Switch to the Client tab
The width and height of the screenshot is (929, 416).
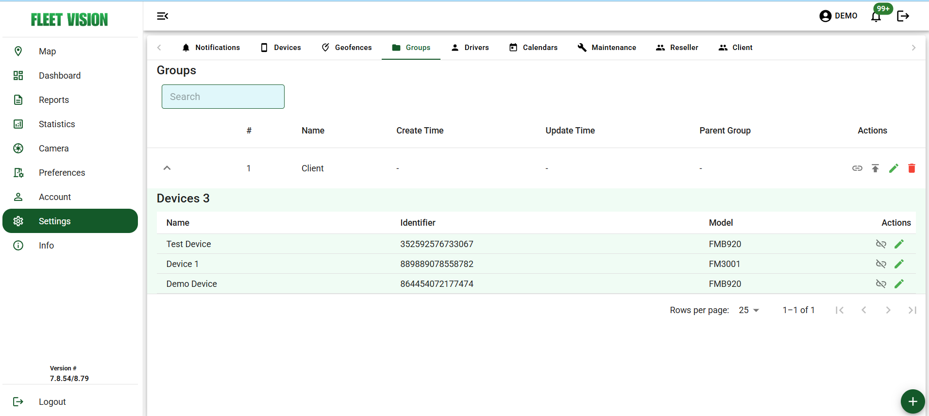click(735, 48)
